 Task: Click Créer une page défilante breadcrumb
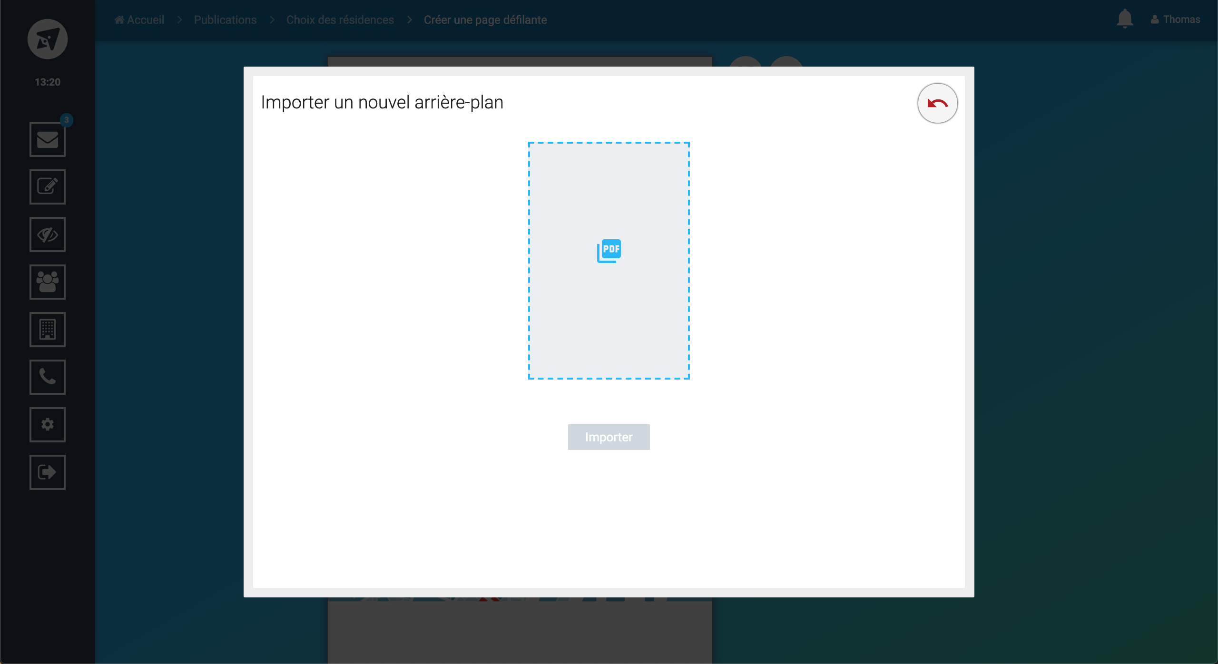[x=485, y=20]
